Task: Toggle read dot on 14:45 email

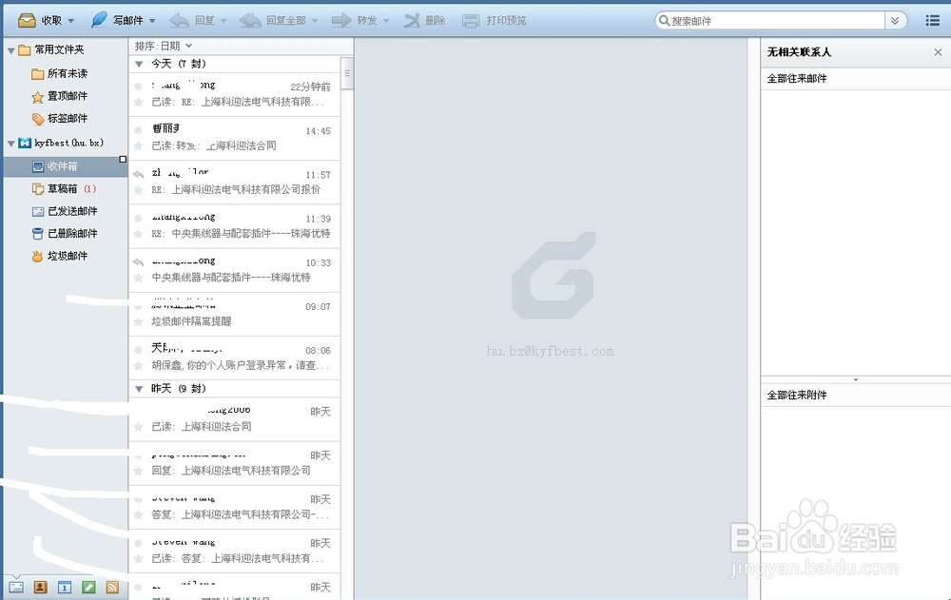Action: [138, 130]
